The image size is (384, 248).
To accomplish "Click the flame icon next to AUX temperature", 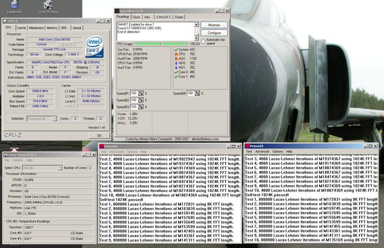I will tap(176, 59).
